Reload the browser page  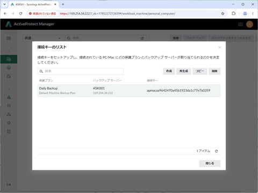click(20, 13)
